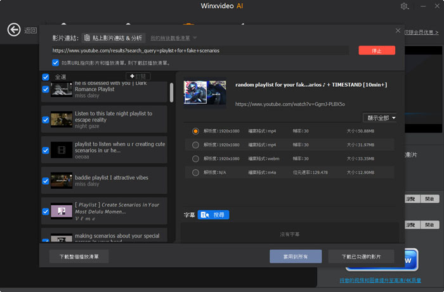Image resolution: width=444 pixels, height=292 pixels.
Task: Click the paste link & analyze button
Action: (114, 38)
